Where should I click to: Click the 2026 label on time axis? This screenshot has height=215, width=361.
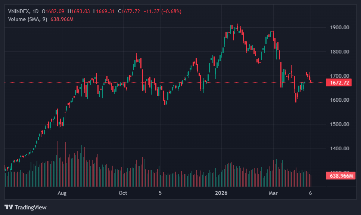pyautogui.click(x=221, y=193)
